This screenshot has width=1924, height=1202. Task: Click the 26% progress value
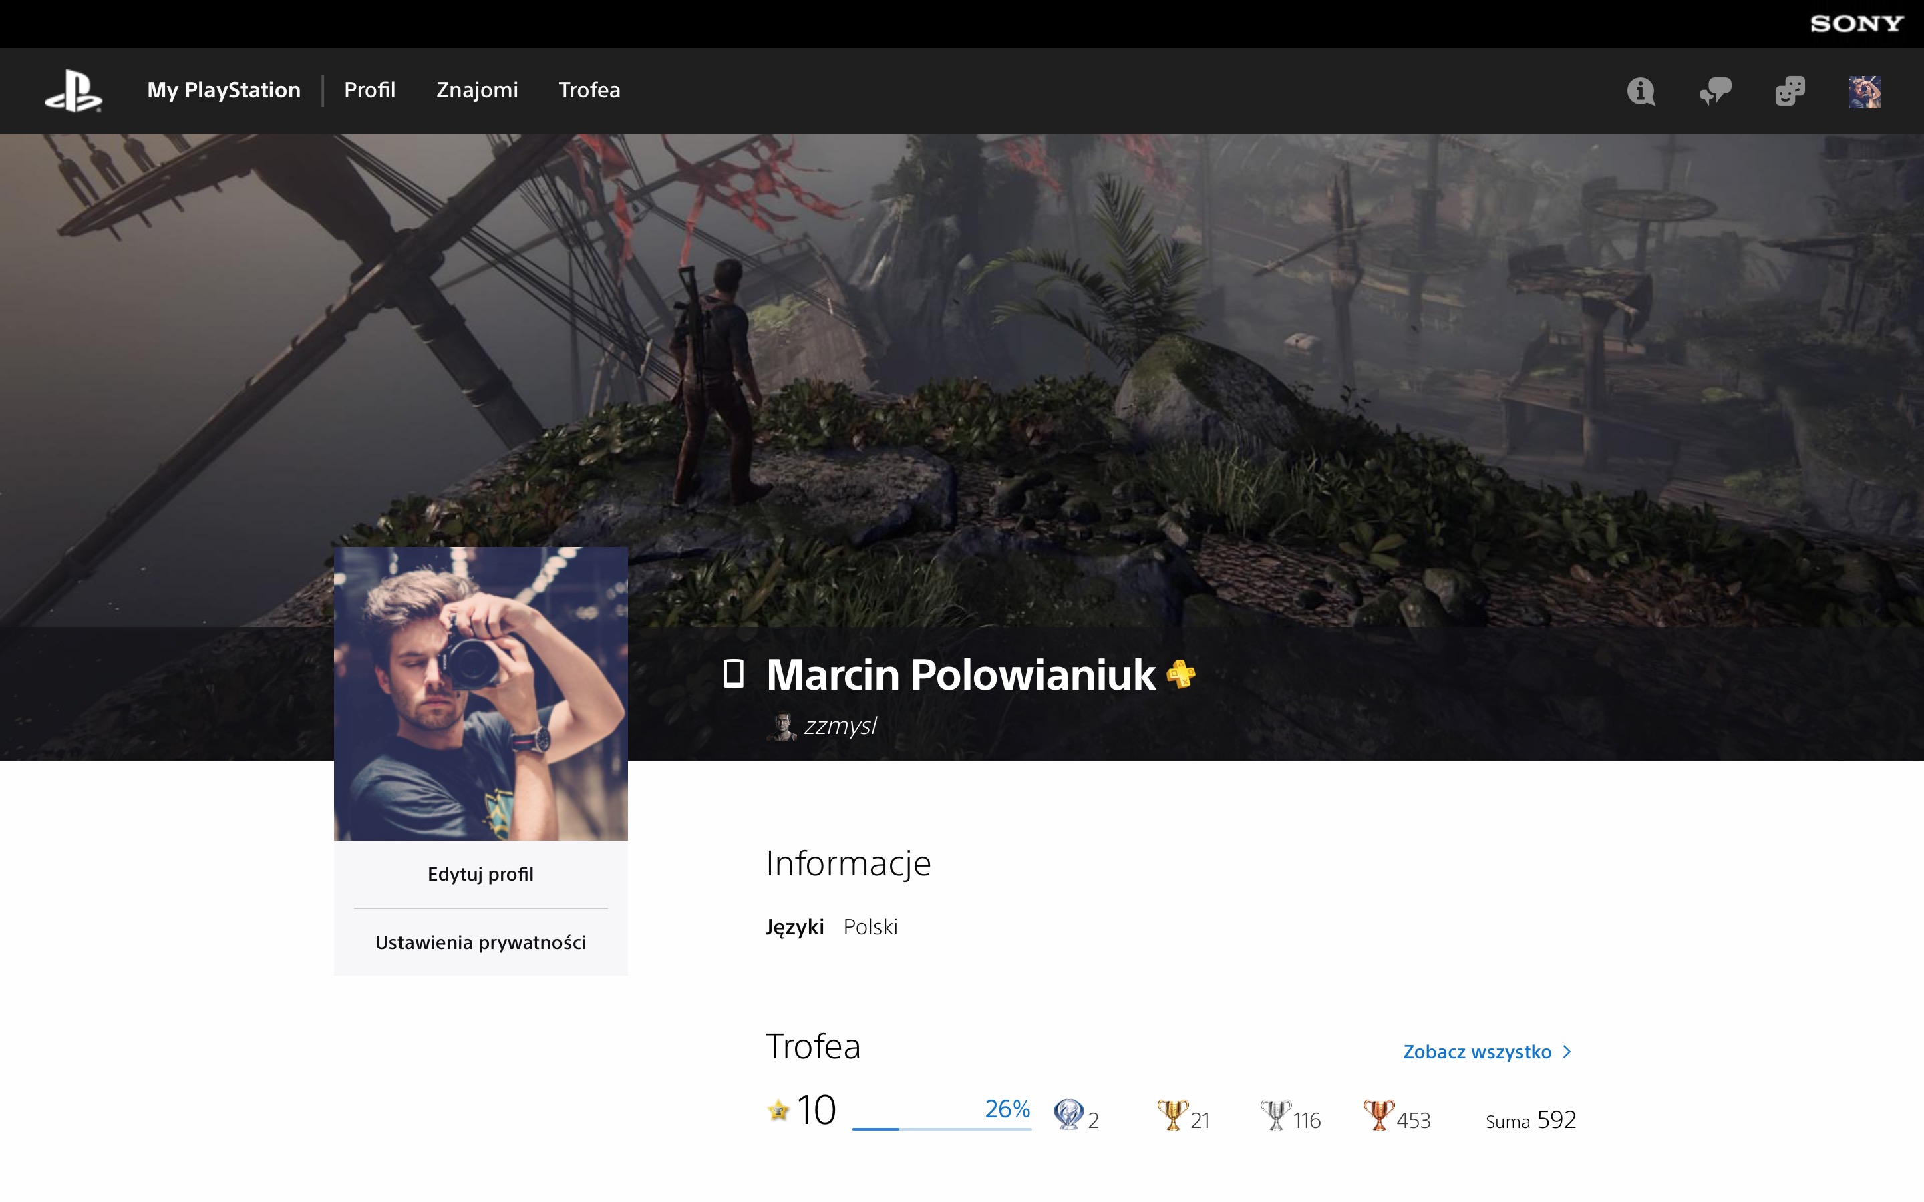(x=1007, y=1109)
